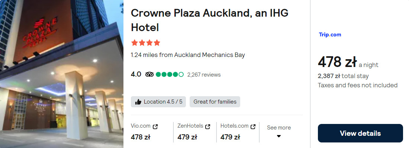
Task: Click the external link icon beside Hotels.com
Action: (x=253, y=127)
